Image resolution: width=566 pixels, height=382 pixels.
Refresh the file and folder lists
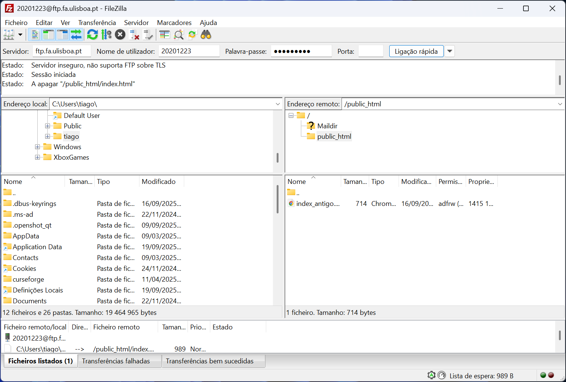pos(92,35)
